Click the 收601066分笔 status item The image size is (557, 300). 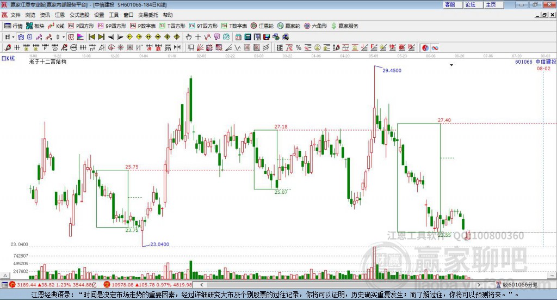[517, 285]
